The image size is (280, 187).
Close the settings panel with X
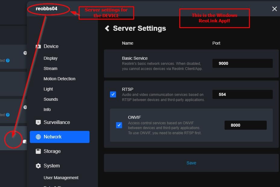(x=275, y=9)
